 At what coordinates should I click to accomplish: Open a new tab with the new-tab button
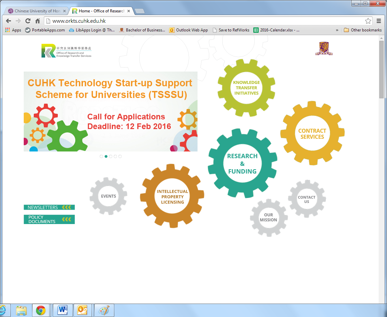140,11
